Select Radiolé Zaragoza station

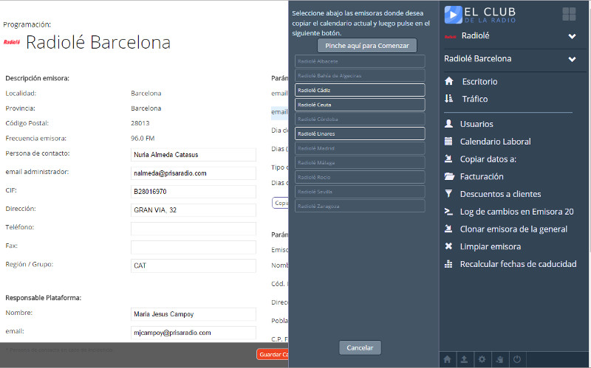pos(360,206)
